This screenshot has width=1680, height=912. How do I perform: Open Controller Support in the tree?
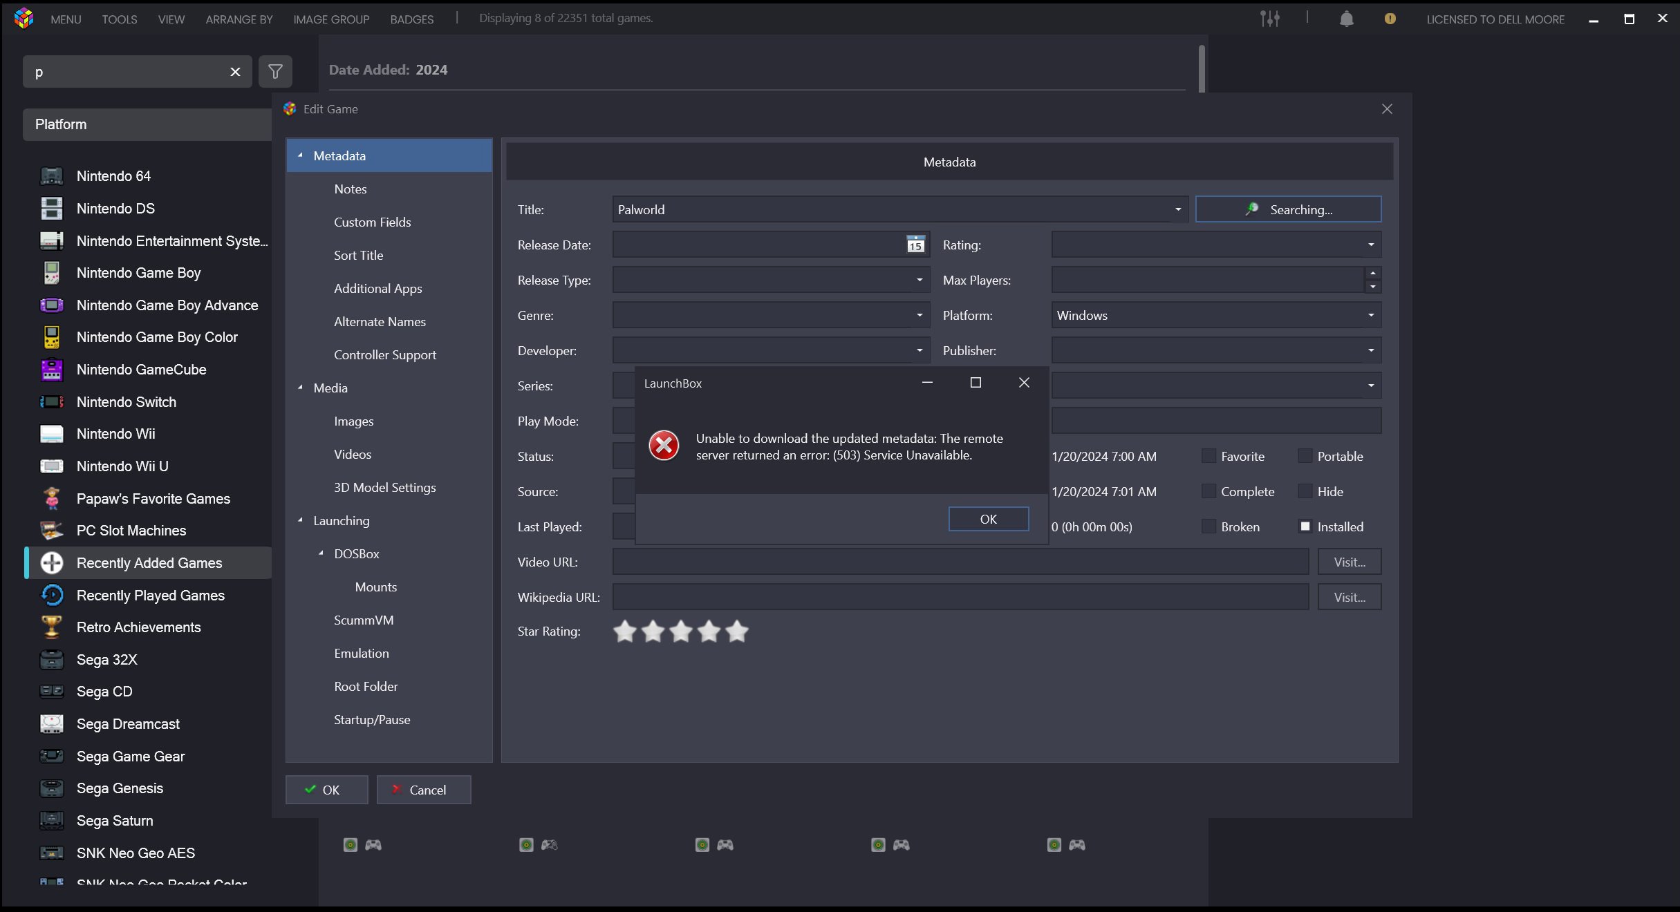(x=384, y=354)
